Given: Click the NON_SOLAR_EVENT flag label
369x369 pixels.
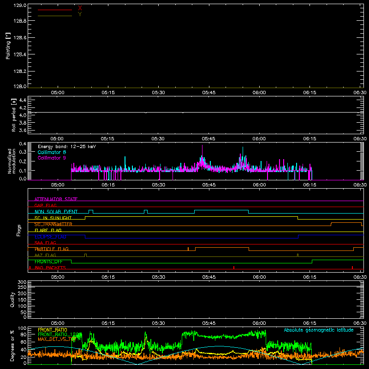Looking at the screenshot, I should click(56, 212).
